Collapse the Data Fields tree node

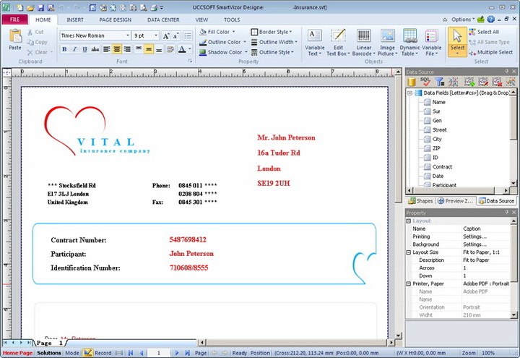tap(409, 93)
